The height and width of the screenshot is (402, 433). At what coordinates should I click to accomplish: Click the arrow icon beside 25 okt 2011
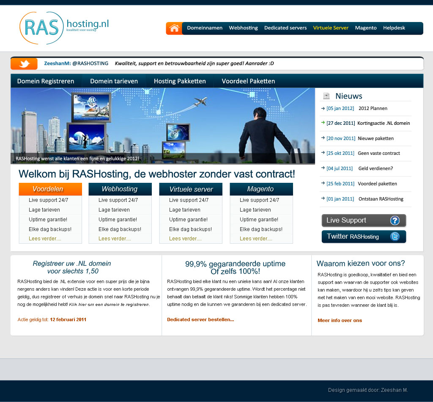point(323,152)
